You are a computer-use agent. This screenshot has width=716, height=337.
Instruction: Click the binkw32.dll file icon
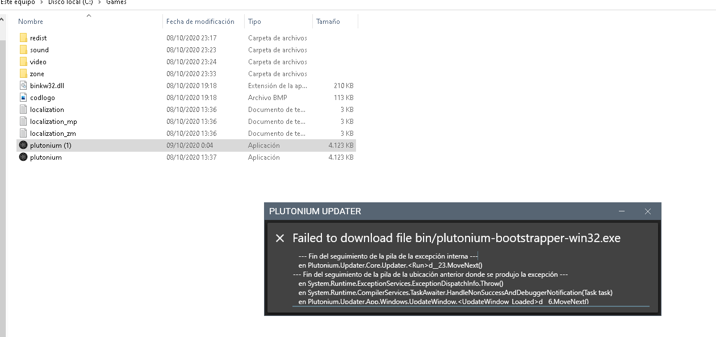click(x=23, y=85)
